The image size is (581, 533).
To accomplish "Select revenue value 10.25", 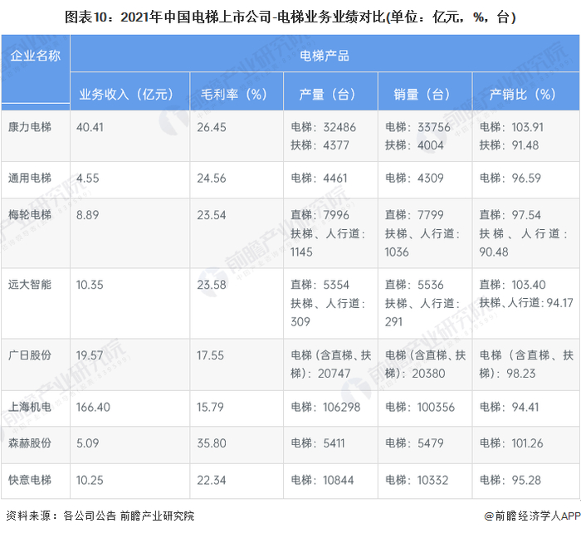I will pyautogui.click(x=90, y=481).
